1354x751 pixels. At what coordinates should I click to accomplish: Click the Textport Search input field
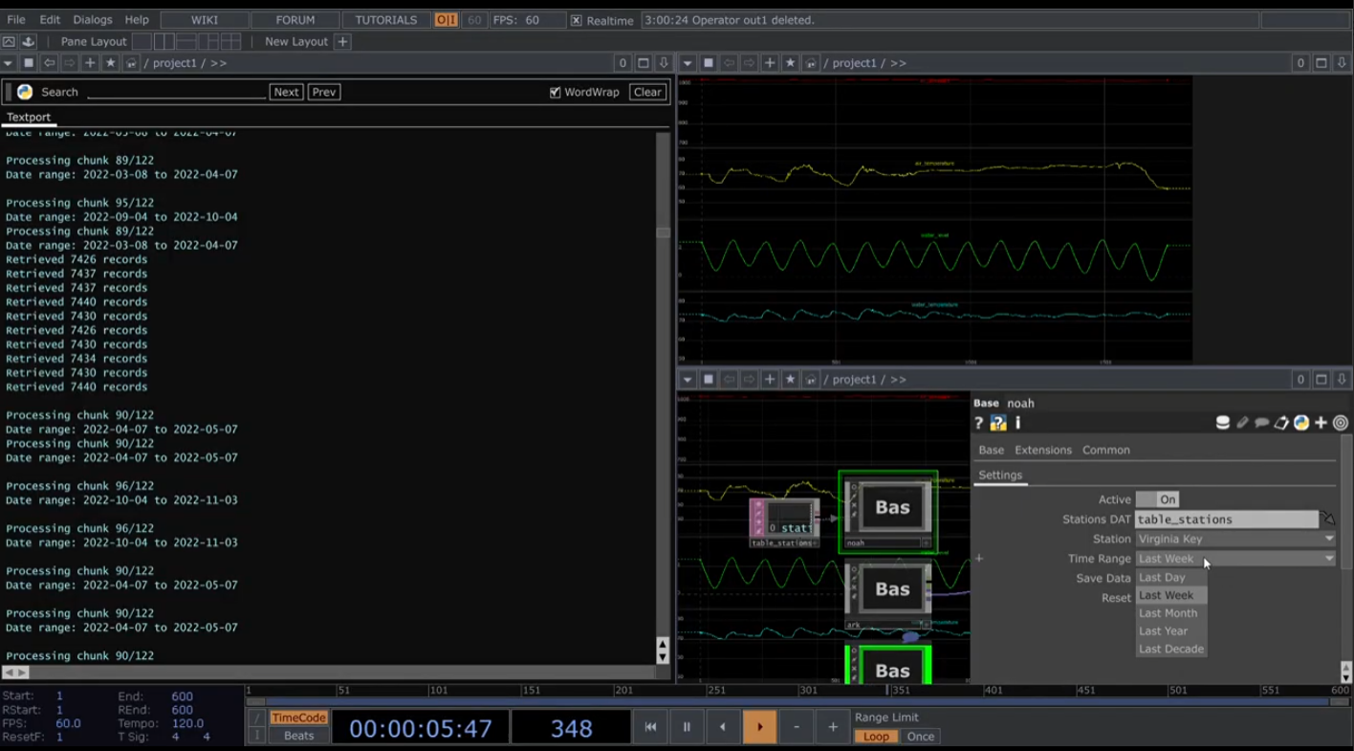pyautogui.click(x=176, y=92)
